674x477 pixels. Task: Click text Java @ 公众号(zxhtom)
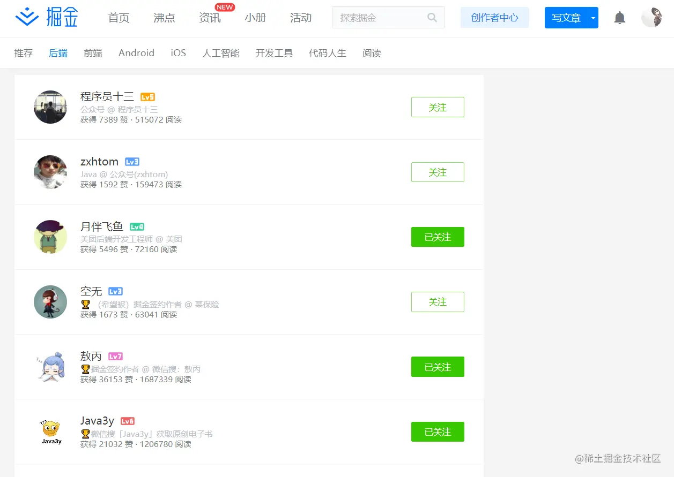(124, 174)
